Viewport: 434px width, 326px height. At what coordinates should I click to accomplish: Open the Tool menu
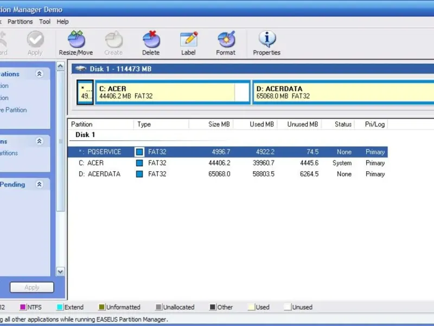click(45, 22)
